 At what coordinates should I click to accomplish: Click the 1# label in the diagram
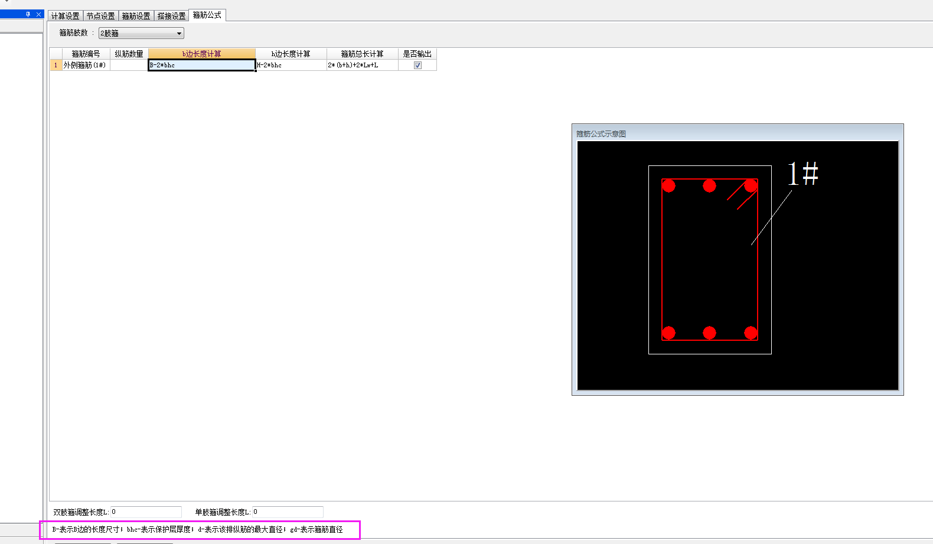point(803,174)
